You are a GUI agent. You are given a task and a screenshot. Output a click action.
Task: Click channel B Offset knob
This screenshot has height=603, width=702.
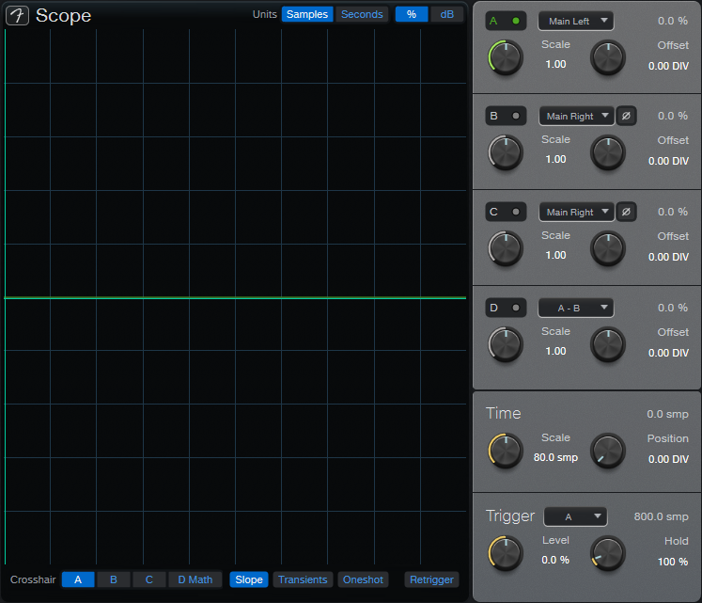coord(608,152)
